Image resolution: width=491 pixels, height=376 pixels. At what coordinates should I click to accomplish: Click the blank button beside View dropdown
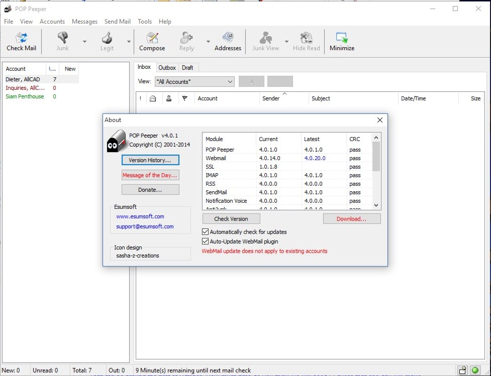pyautogui.click(x=280, y=81)
